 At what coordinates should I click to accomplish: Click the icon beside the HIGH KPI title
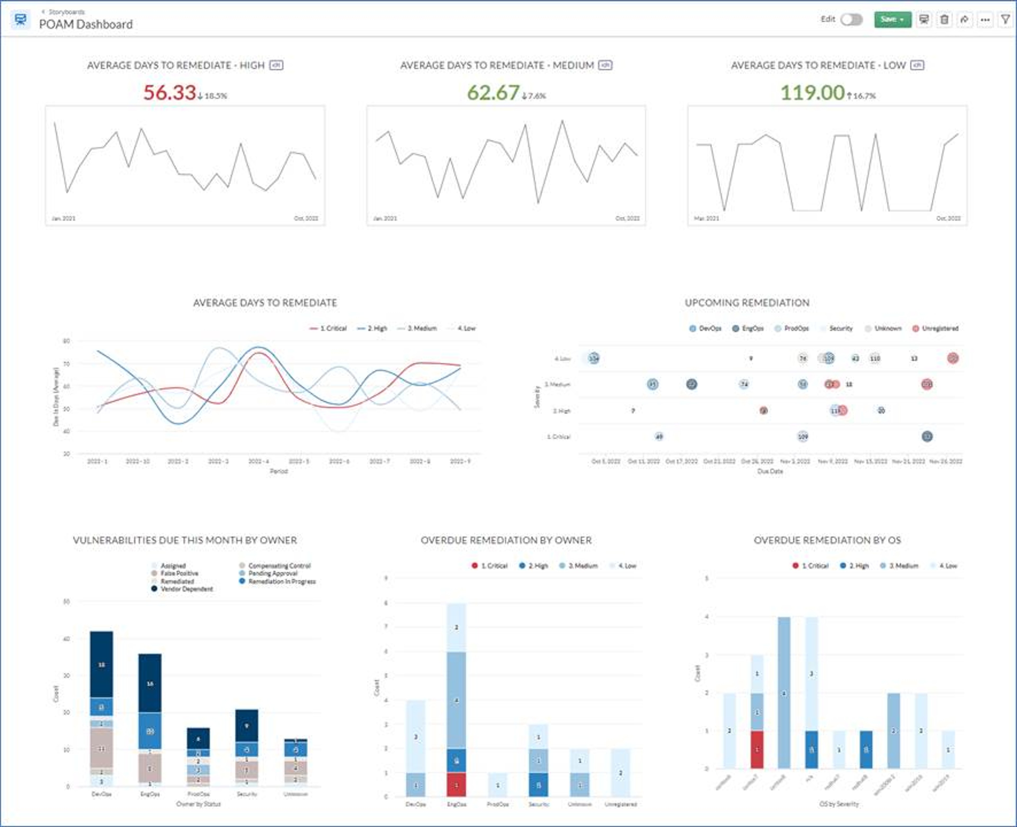click(276, 65)
